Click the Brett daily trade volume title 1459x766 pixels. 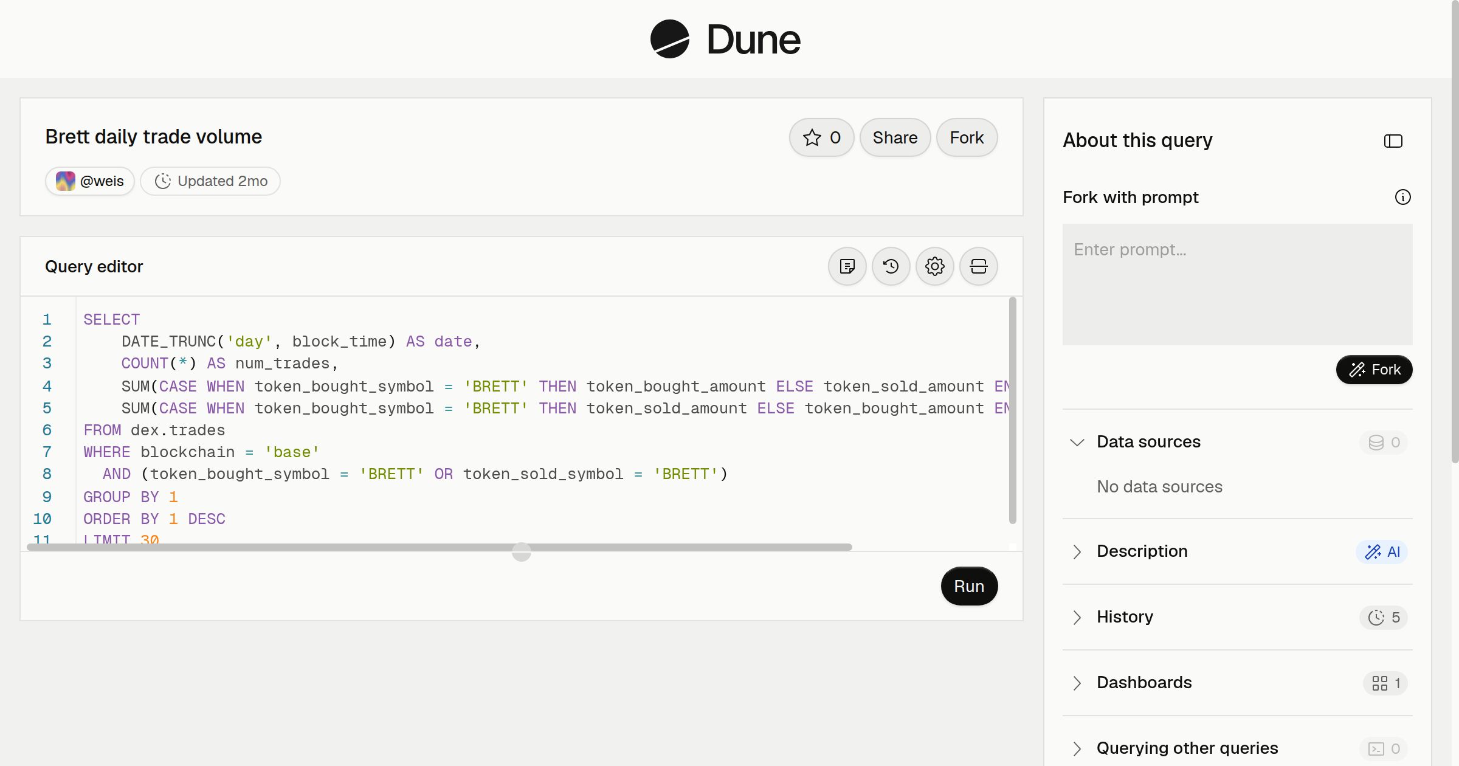pos(154,137)
